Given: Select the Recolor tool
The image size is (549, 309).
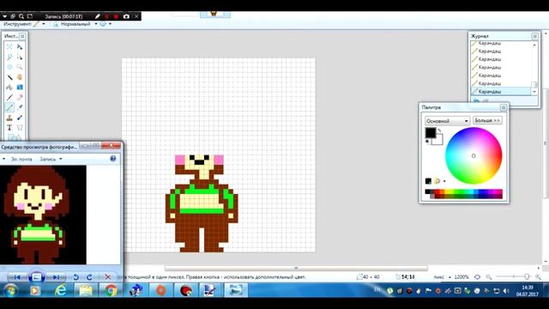Looking at the screenshot, I should (x=20, y=118).
